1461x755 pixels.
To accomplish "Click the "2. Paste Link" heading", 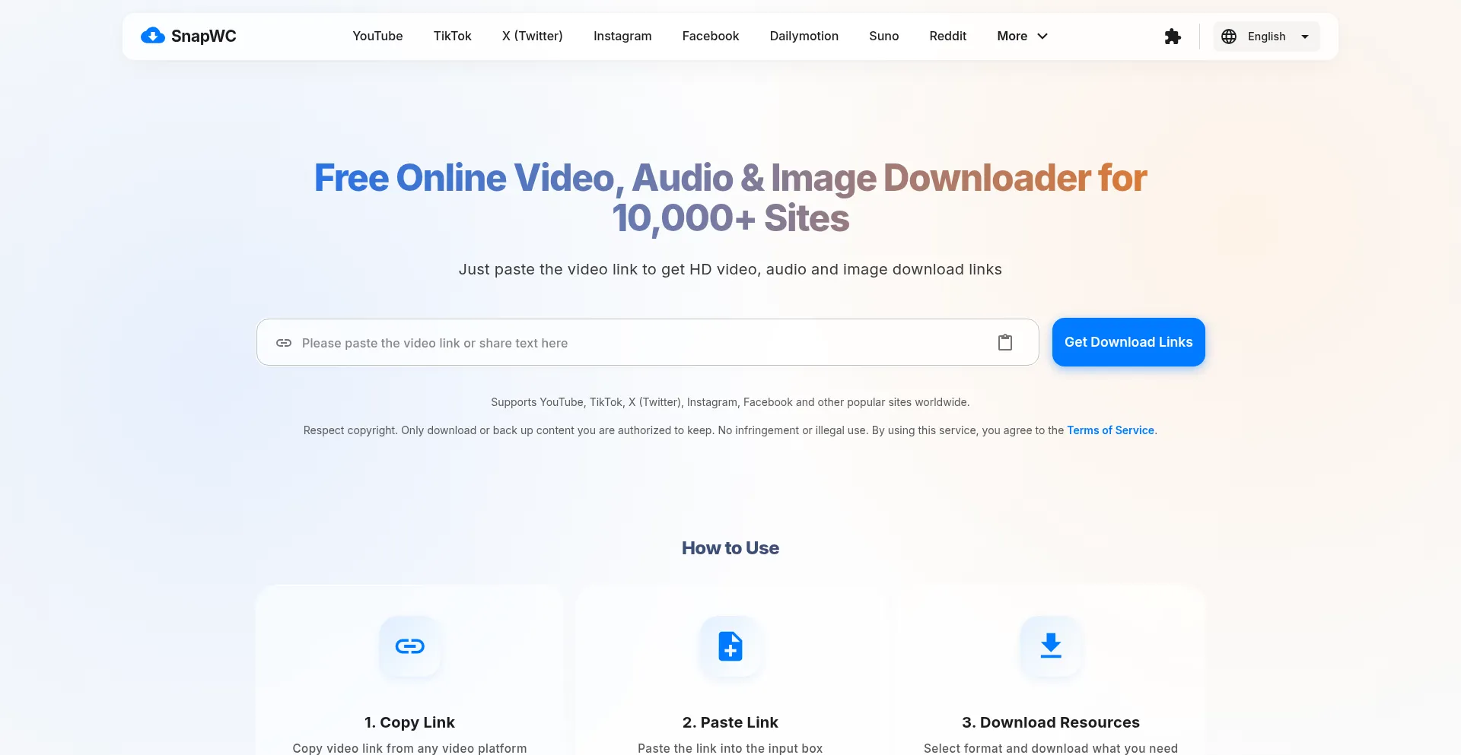I will click(x=730, y=722).
